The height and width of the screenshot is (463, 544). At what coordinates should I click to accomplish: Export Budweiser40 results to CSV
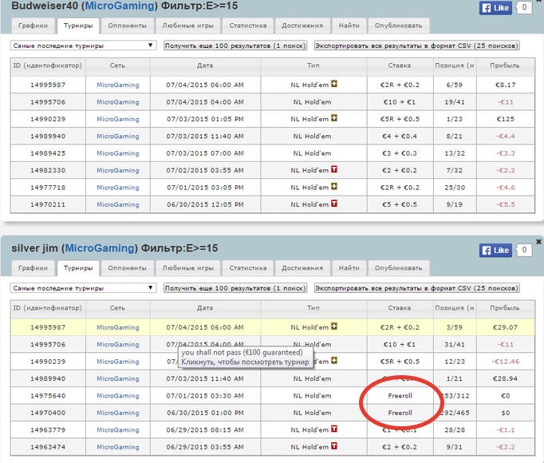point(416,46)
